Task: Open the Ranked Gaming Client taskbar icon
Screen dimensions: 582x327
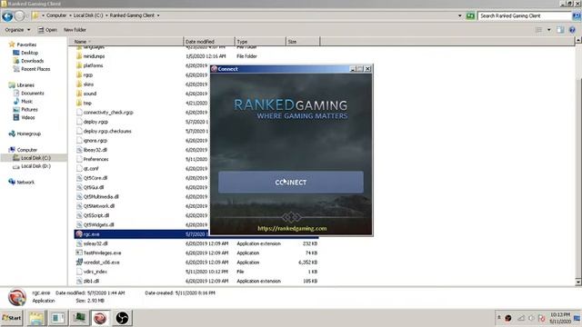Action: tap(100, 318)
